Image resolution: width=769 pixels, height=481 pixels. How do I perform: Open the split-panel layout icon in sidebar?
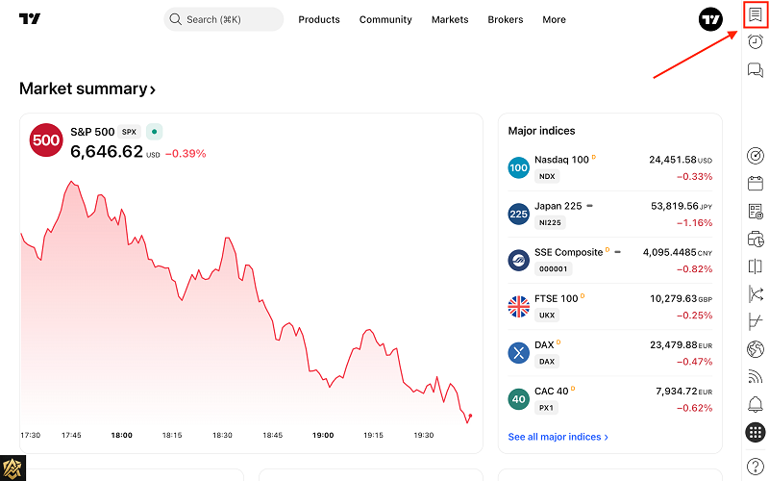pos(756,266)
